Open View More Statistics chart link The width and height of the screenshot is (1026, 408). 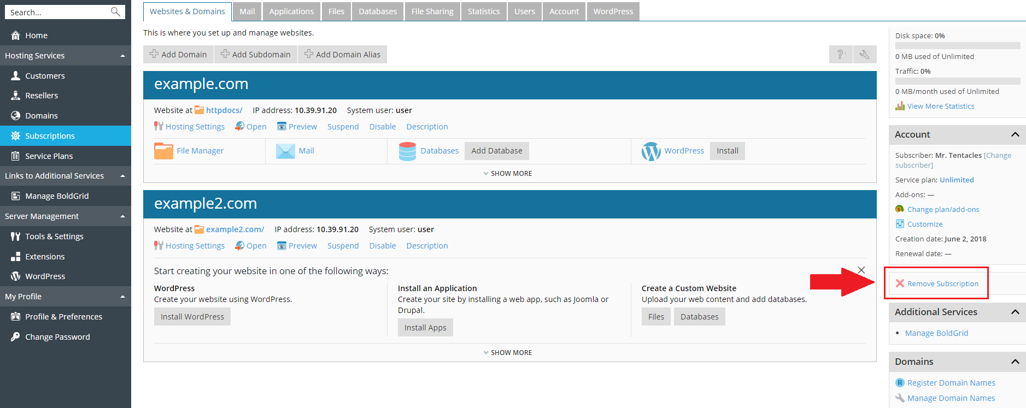pos(940,107)
